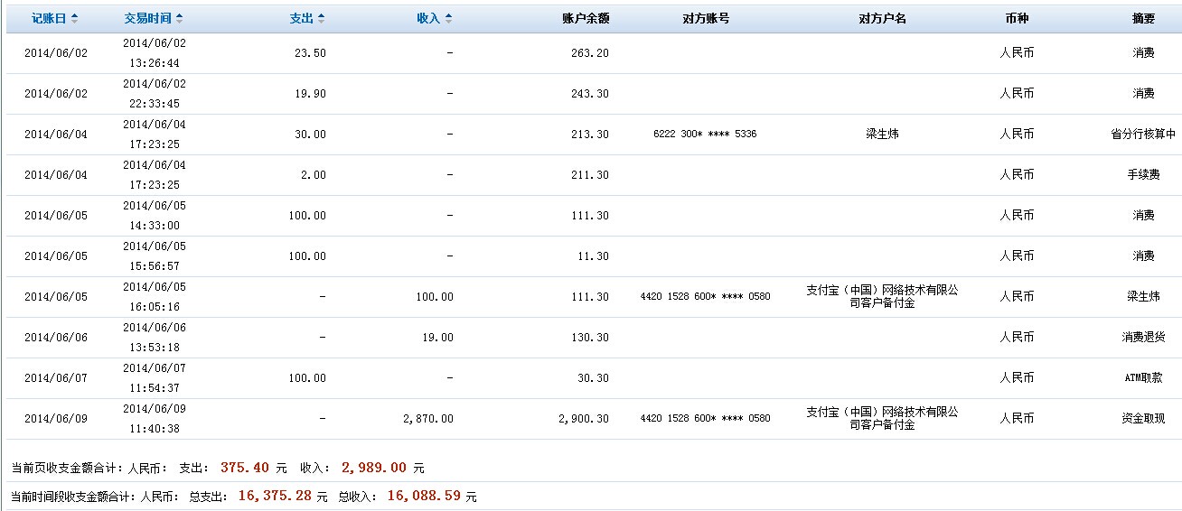The width and height of the screenshot is (1182, 511).
Task: Click the 币种 column header
Action: pos(1017,19)
